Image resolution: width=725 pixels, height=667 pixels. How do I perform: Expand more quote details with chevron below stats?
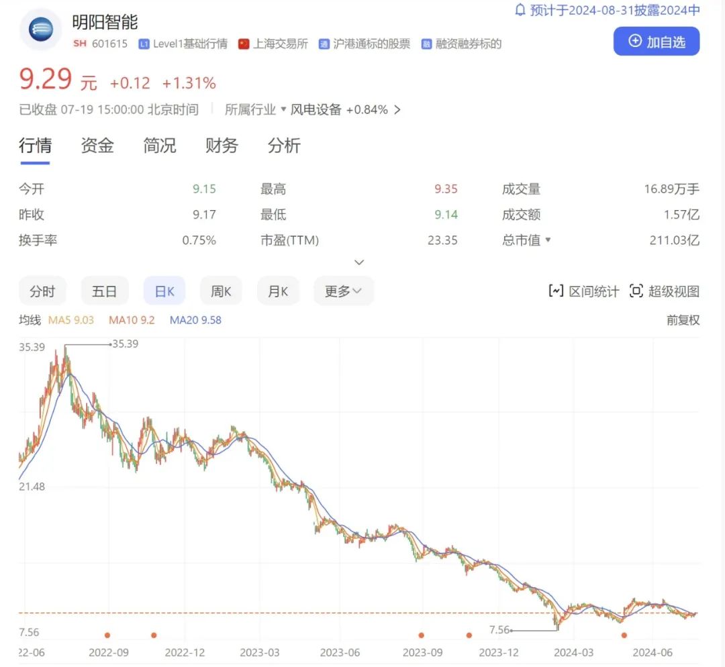tap(359, 262)
